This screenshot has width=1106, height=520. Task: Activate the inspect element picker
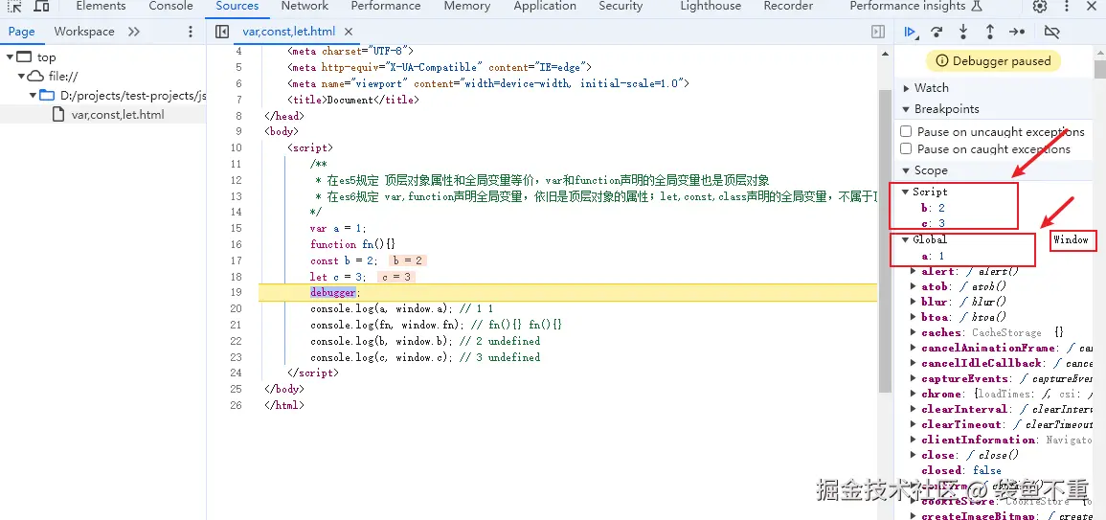[x=15, y=7]
